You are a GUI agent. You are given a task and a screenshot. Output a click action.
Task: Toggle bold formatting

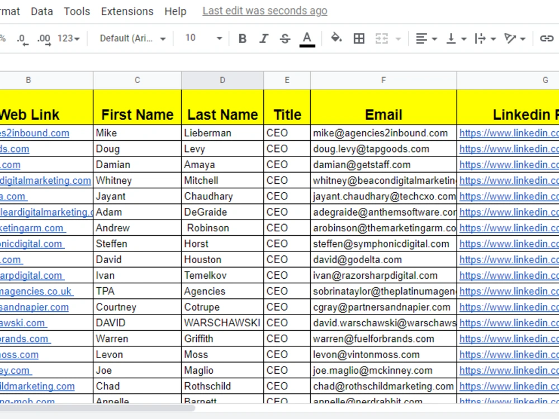pos(243,38)
